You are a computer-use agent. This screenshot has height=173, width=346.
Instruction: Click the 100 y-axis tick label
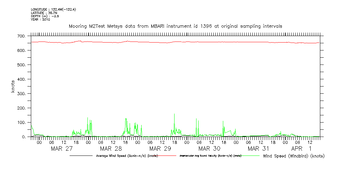(x=21, y=123)
